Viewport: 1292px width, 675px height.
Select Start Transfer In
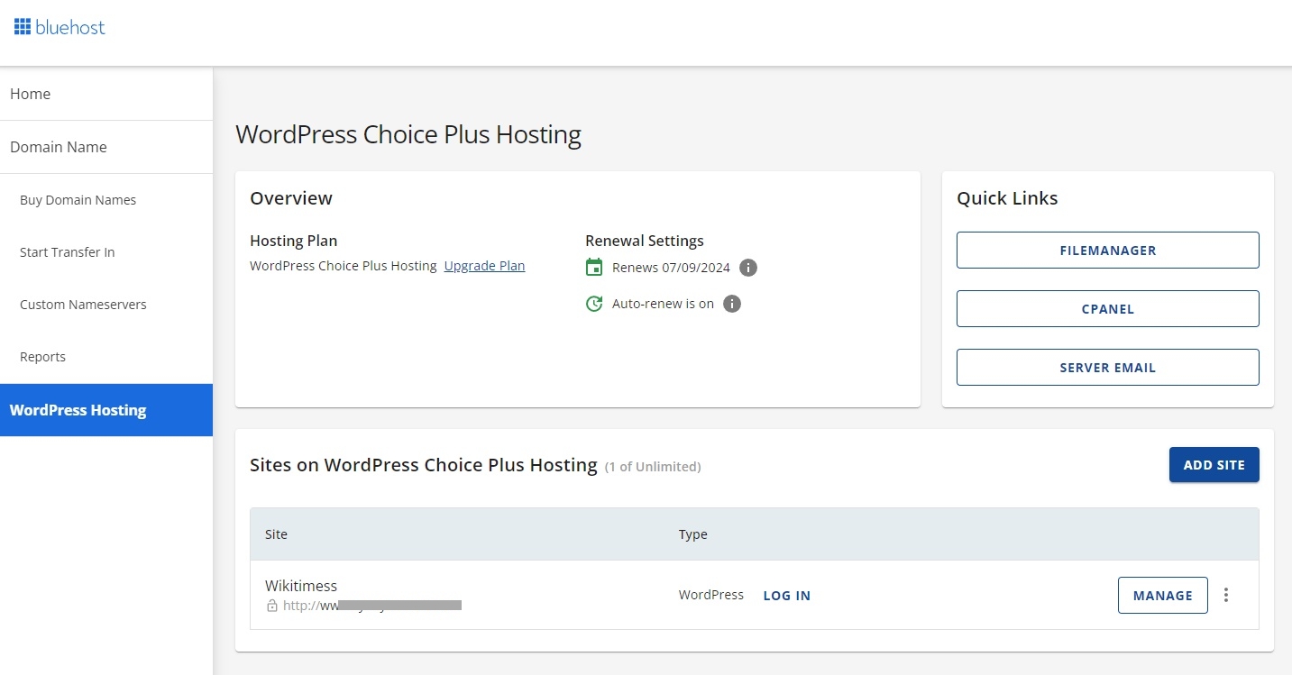(106, 252)
